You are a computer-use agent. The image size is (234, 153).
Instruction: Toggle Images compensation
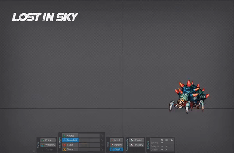tap(136, 145)
